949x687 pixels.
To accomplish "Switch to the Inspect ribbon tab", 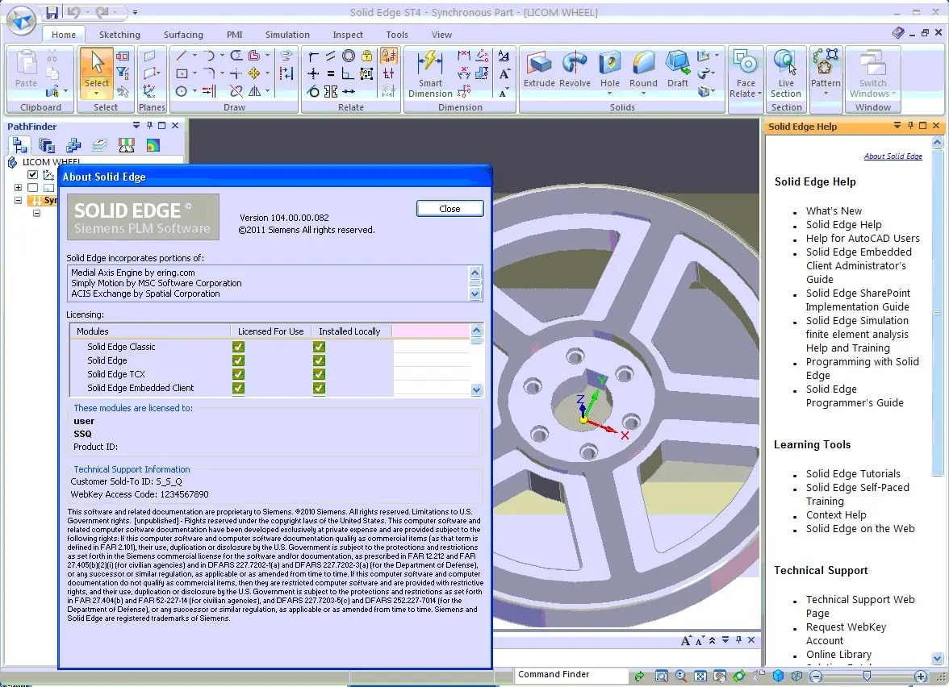I will pyautogui.click(x=348, y=35).
